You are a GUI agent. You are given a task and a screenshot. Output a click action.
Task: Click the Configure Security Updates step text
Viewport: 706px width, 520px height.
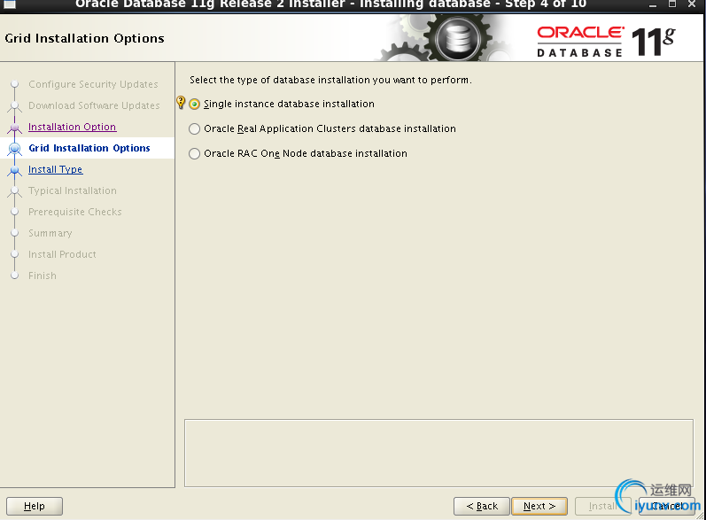pos(93,84)
